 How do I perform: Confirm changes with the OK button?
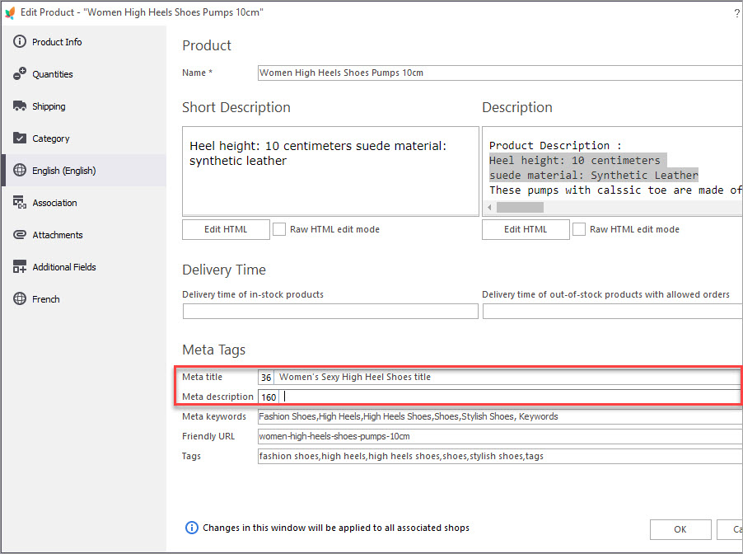click(x=680, y=529)
